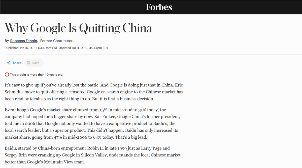Click the notice saying article is over 10 years old
The height and width of the screenshot is (168, 302).
click(x=36, y=75)
